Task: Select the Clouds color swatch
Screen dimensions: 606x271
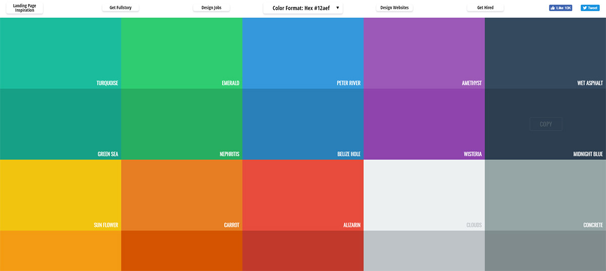Action: coord(424,195)
